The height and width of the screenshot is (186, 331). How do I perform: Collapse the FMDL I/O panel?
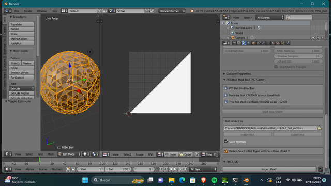[x=224, y=162]
